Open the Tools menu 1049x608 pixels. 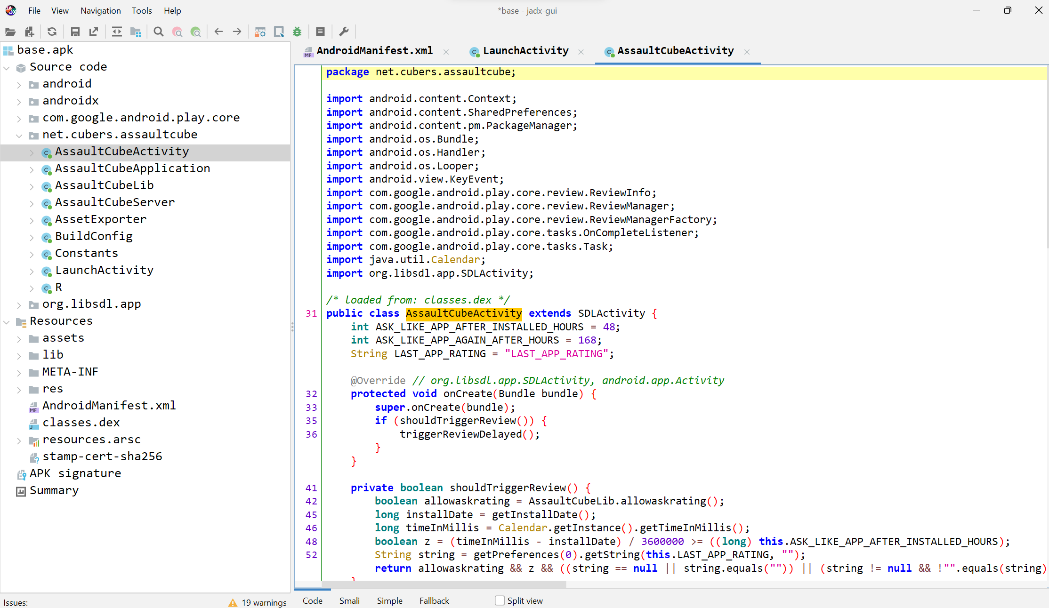click(x=142, y=10)
